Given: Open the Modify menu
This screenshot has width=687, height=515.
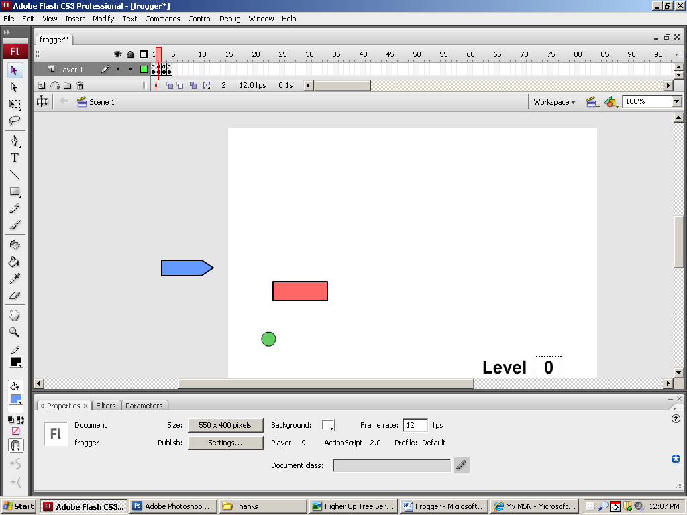Looking at the screenshot, I should coord(103,19).
